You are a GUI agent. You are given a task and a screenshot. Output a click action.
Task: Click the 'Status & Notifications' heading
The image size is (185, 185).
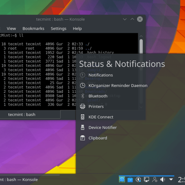pos(122,64)
